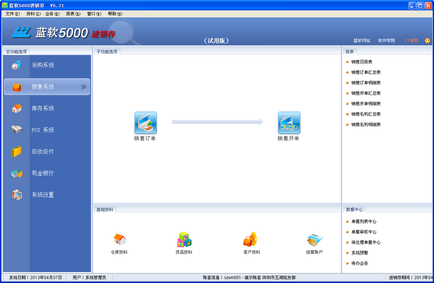Click the 现金银行 label text

pos(43,173)
